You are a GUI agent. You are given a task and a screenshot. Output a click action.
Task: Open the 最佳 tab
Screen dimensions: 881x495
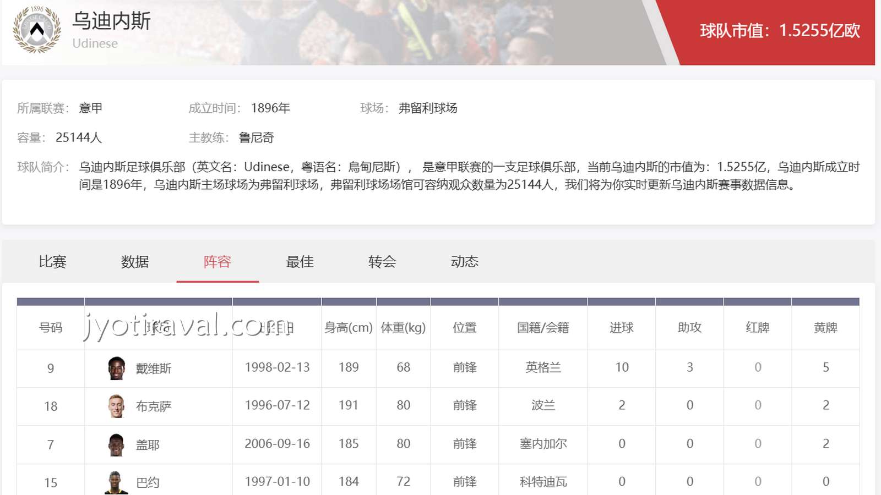300,262
